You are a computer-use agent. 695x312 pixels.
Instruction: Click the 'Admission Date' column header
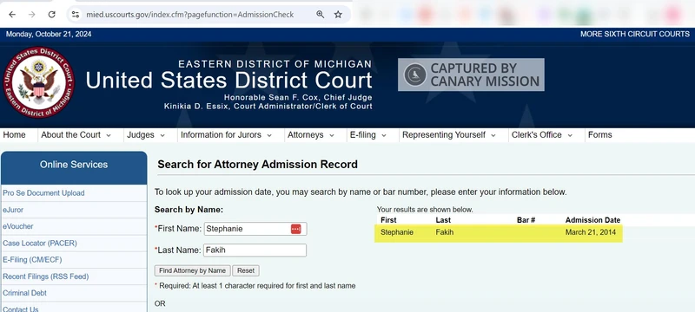(592, 220)
